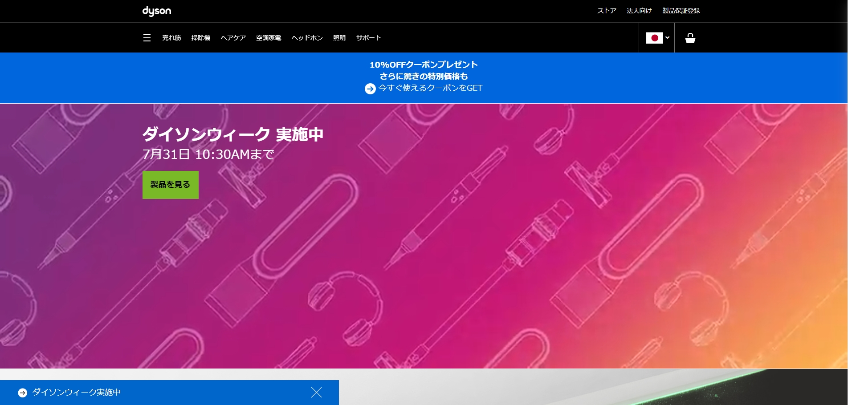
Task: Open the 製品保証登録 link
Action: pyautogui.click(x=681, y=11)
